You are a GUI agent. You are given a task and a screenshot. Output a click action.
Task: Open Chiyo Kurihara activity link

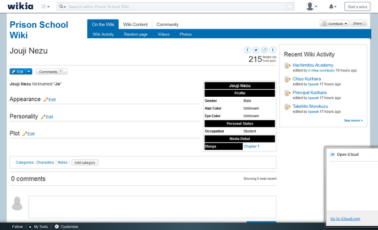pos(307,78)
